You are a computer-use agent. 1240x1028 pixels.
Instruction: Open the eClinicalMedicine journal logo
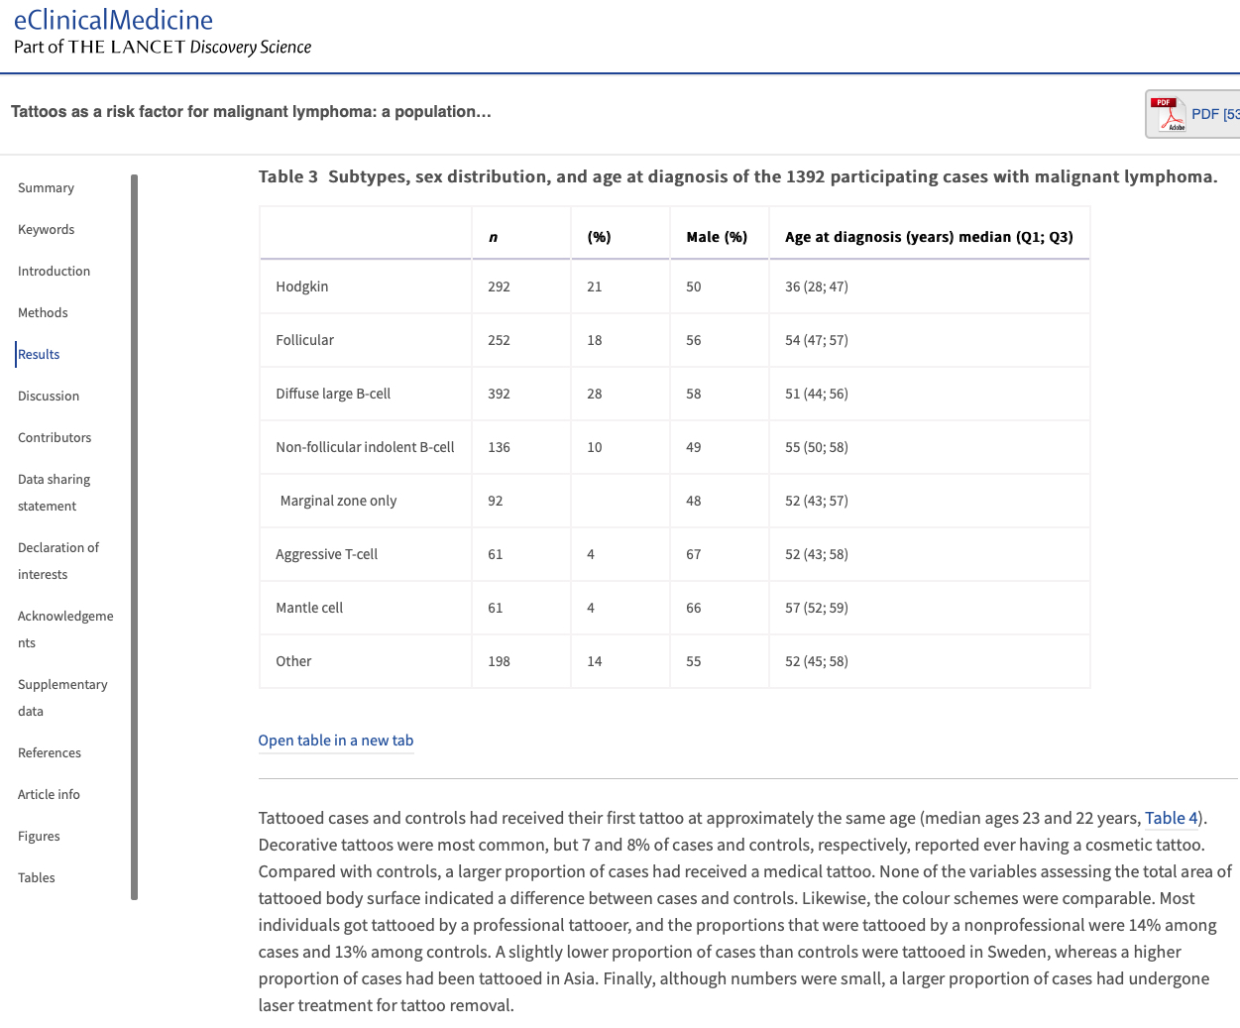click(113, 20)
